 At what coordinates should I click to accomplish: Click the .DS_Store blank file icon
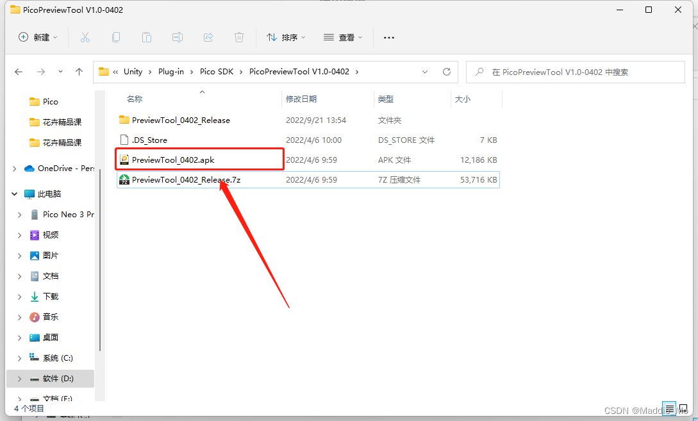coord(124,140)
